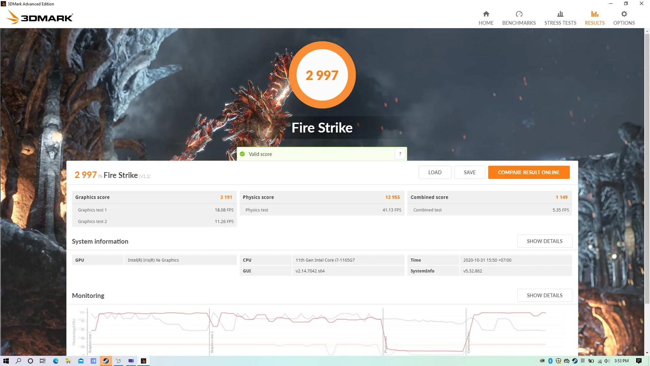Viewport: 650px width, 366px height.
Task: Open the Windows Start menu
Action: (6, 361)
